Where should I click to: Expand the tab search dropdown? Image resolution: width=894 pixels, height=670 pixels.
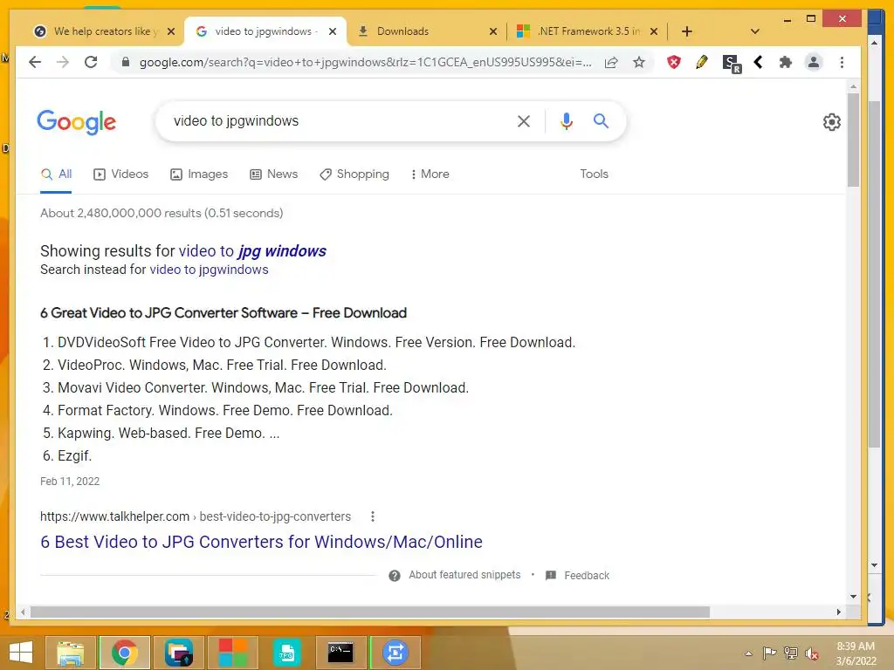755,31
